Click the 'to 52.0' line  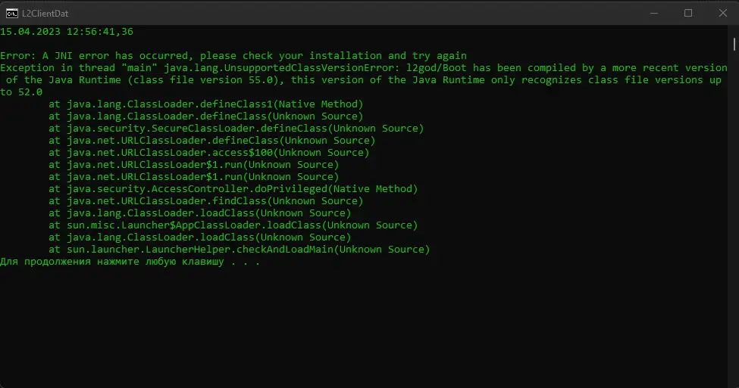pos(21,92)
